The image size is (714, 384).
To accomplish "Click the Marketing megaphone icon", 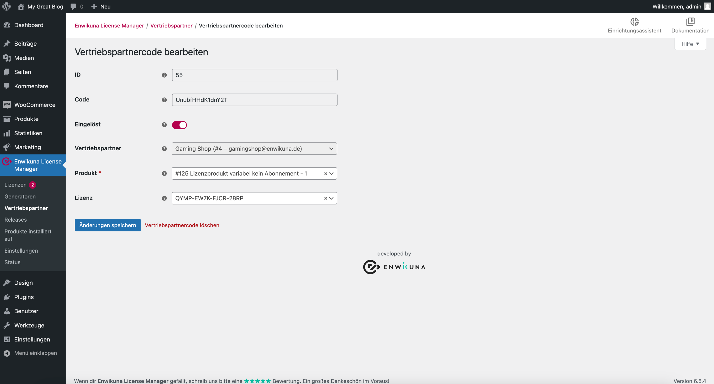I will click(7, 147).
